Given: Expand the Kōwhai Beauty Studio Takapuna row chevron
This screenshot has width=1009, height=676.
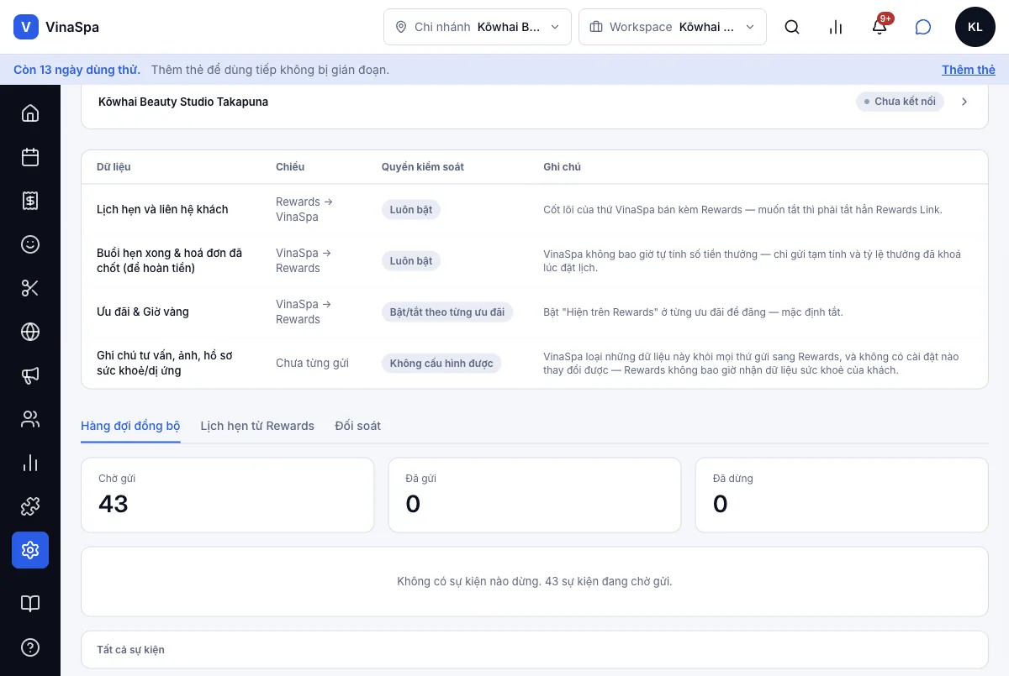Looking at the screenshot, I should coord(964,102).
